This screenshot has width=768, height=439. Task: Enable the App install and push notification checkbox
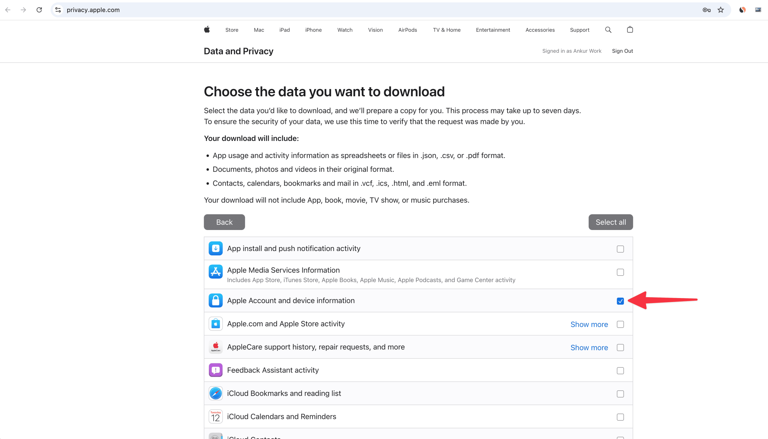(620, 249)
